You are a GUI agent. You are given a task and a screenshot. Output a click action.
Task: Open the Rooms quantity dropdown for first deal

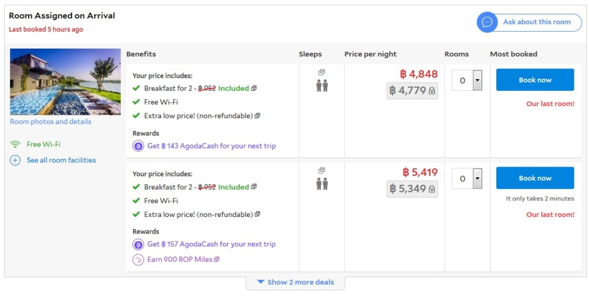[477, 81]
